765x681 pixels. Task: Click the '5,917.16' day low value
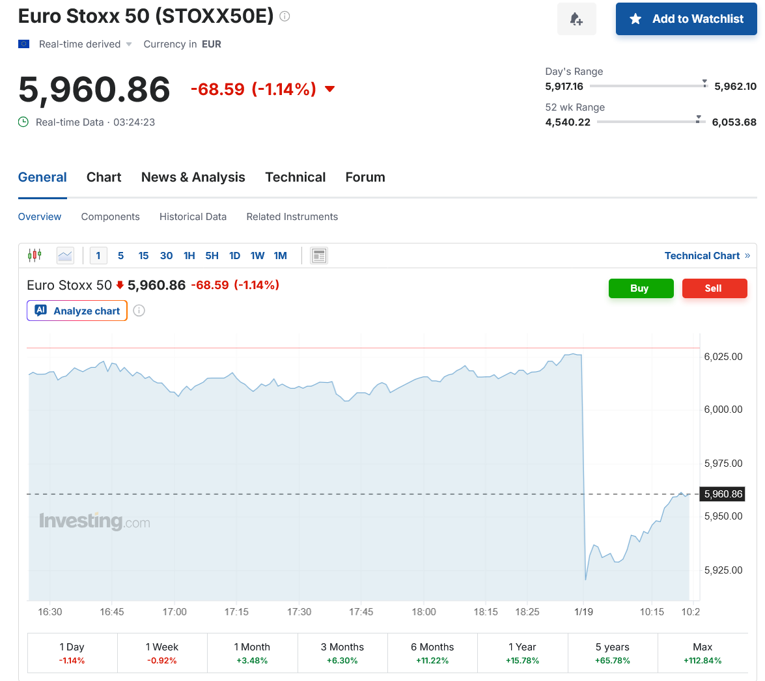coord(564,87)
